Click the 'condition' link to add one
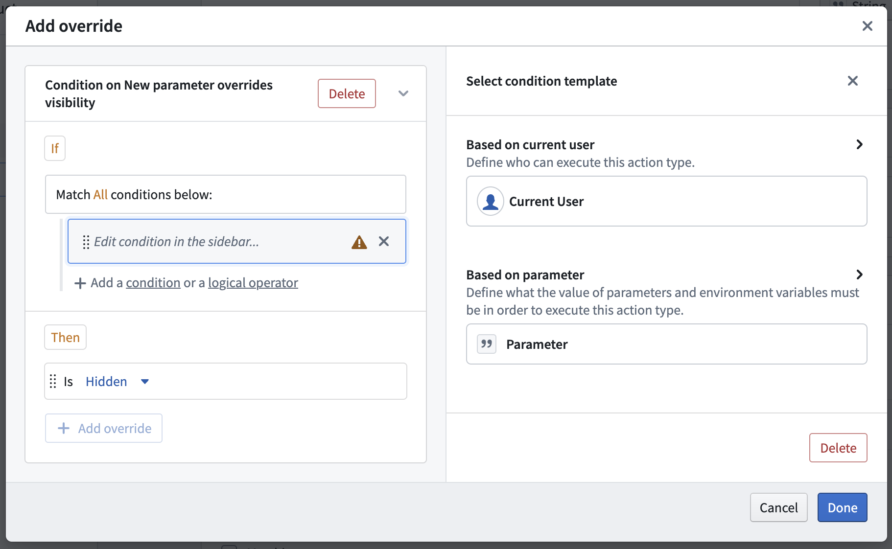Viewport: 892px width, 549px height. pyautogui.click(x=153, y=283)
